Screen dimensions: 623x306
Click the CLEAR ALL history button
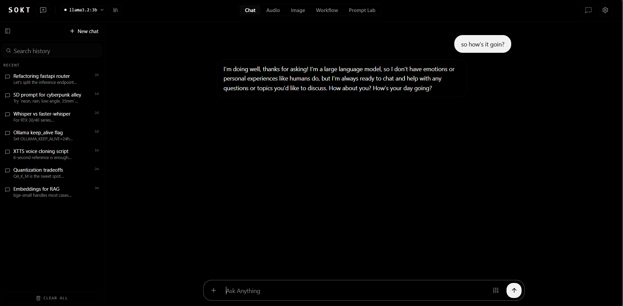tap(52, 298)
